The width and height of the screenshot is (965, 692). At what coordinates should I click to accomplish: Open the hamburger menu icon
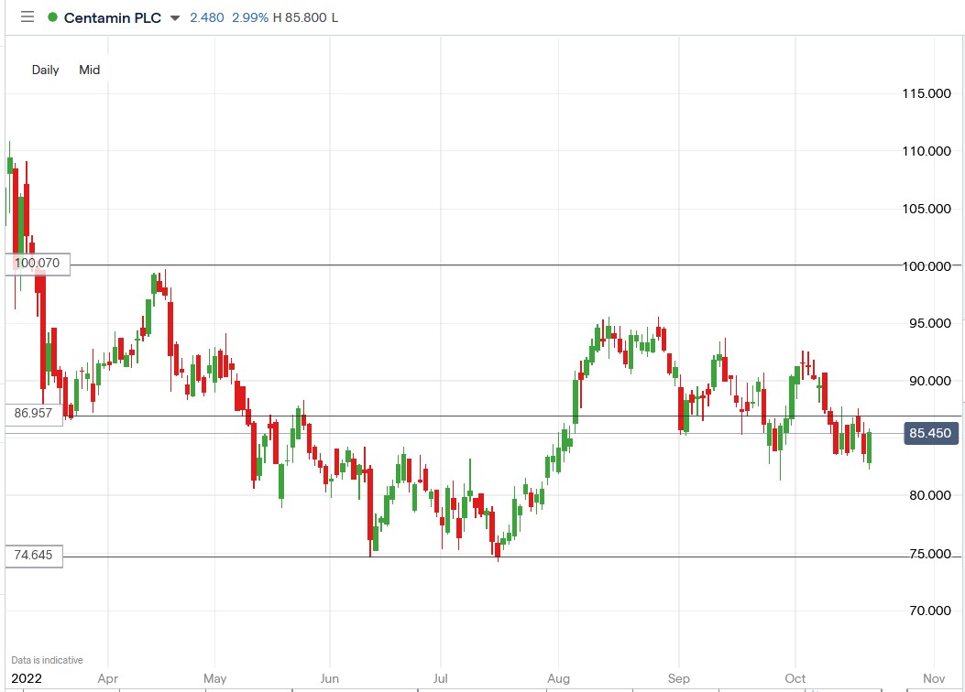pyautogui.click(x=27, y=17)
